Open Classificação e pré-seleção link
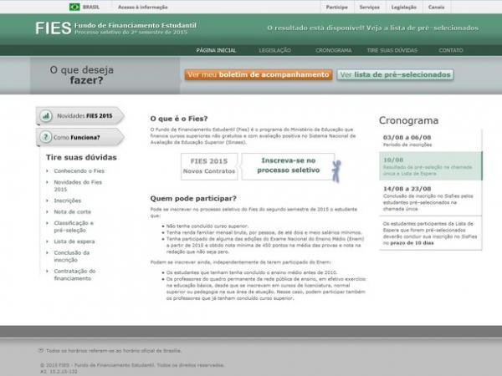 (x=74, y=226)
